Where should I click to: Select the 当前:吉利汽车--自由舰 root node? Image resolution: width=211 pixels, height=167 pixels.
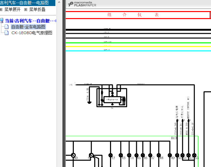31,21
